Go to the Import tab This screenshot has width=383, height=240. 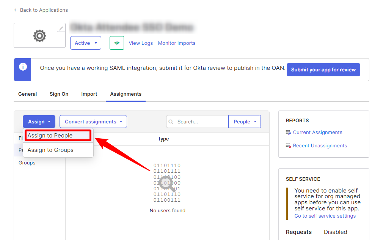tap(89, 94)
